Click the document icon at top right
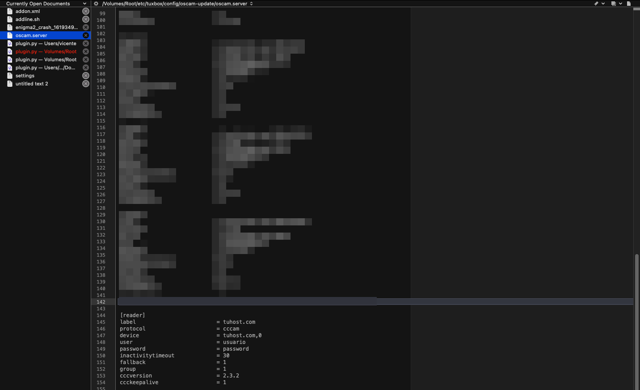The height and width of the screenshot is (390, 640). 629,4
